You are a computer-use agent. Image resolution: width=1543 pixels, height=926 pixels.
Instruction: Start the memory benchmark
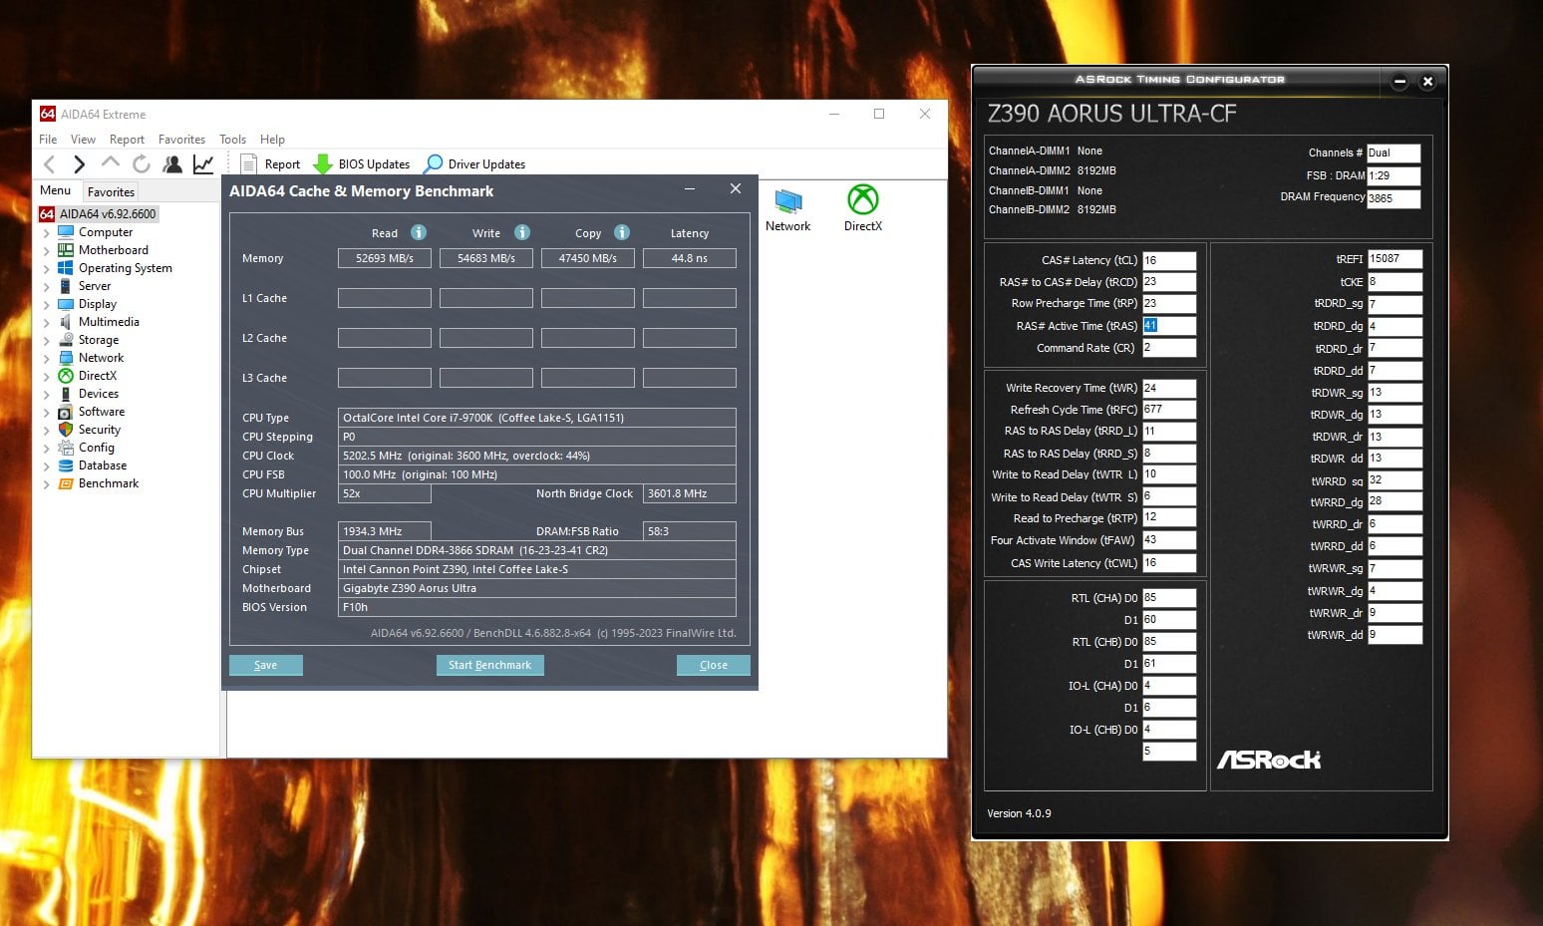coord(489,665)
